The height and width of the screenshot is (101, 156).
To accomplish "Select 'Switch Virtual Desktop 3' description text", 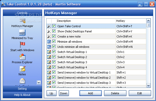I will coord(72,62).
